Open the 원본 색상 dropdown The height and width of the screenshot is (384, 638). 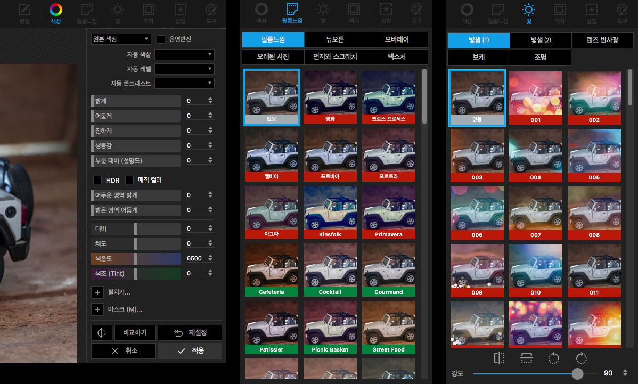tap(121, 39)
